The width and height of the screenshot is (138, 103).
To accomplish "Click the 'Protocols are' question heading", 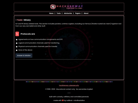I will tap(28, 34).
